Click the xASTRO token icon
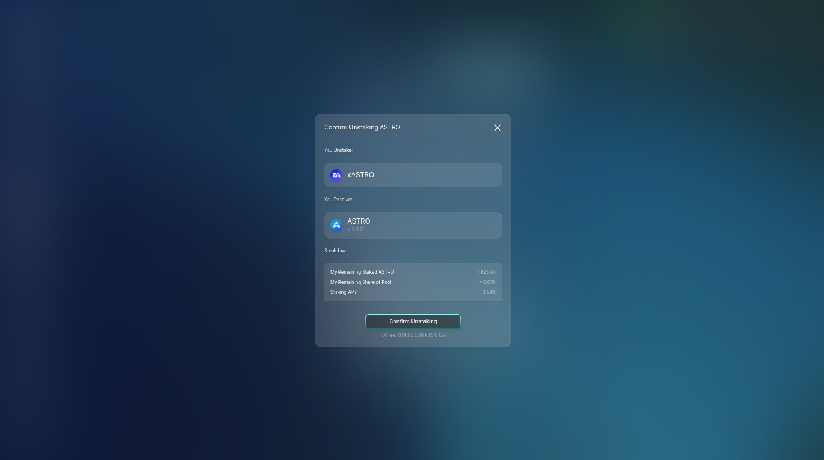This screenshot has height=460, width=824. [336, 175]
